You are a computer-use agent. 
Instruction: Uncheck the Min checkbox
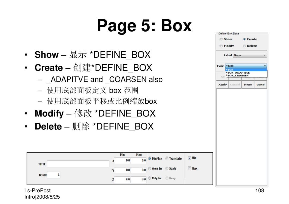tap(189, 158)
